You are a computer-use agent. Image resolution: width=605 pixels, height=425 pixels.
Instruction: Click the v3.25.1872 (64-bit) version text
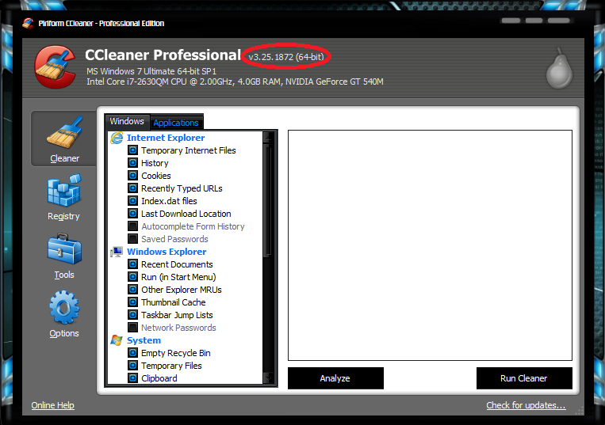(286, 57)
